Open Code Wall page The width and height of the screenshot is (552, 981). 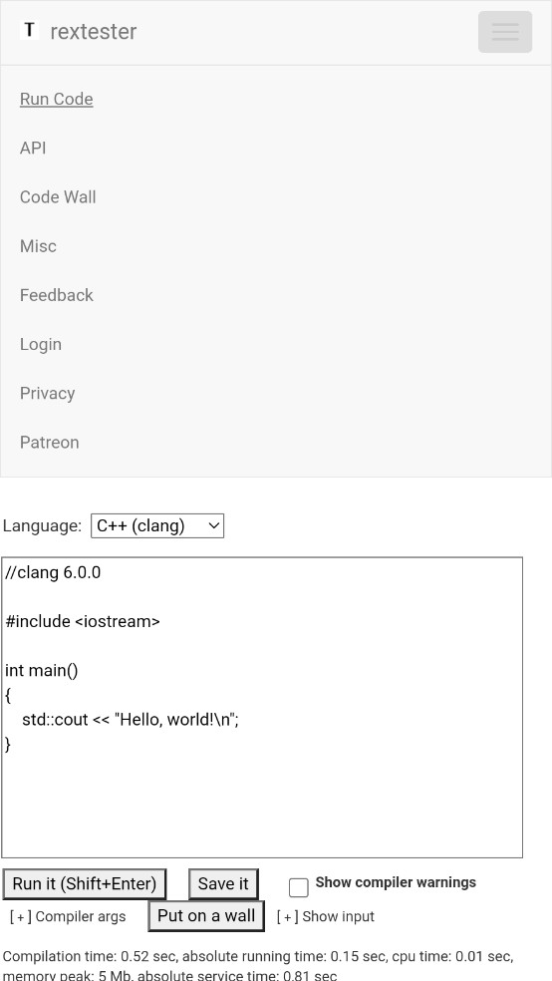(58, 197)
